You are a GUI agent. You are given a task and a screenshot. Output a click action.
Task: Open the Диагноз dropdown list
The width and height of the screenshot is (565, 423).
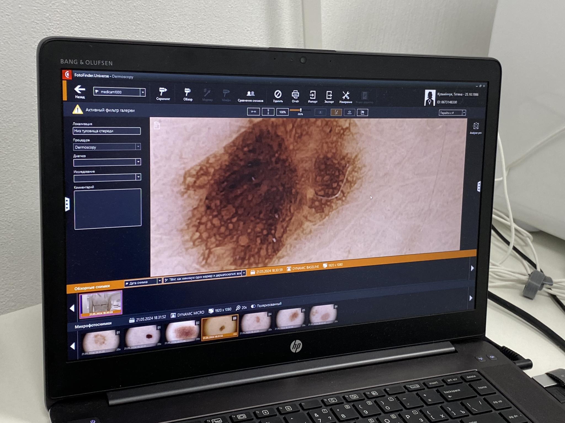pos(138,162)
